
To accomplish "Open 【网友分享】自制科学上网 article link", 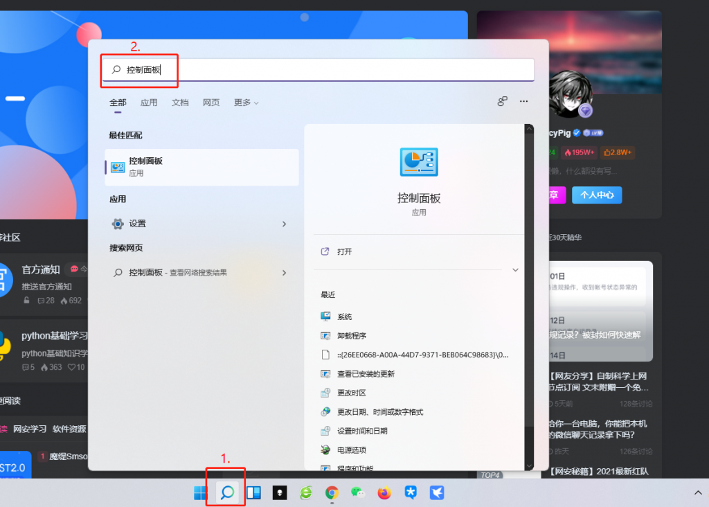I will click(599, 382).
